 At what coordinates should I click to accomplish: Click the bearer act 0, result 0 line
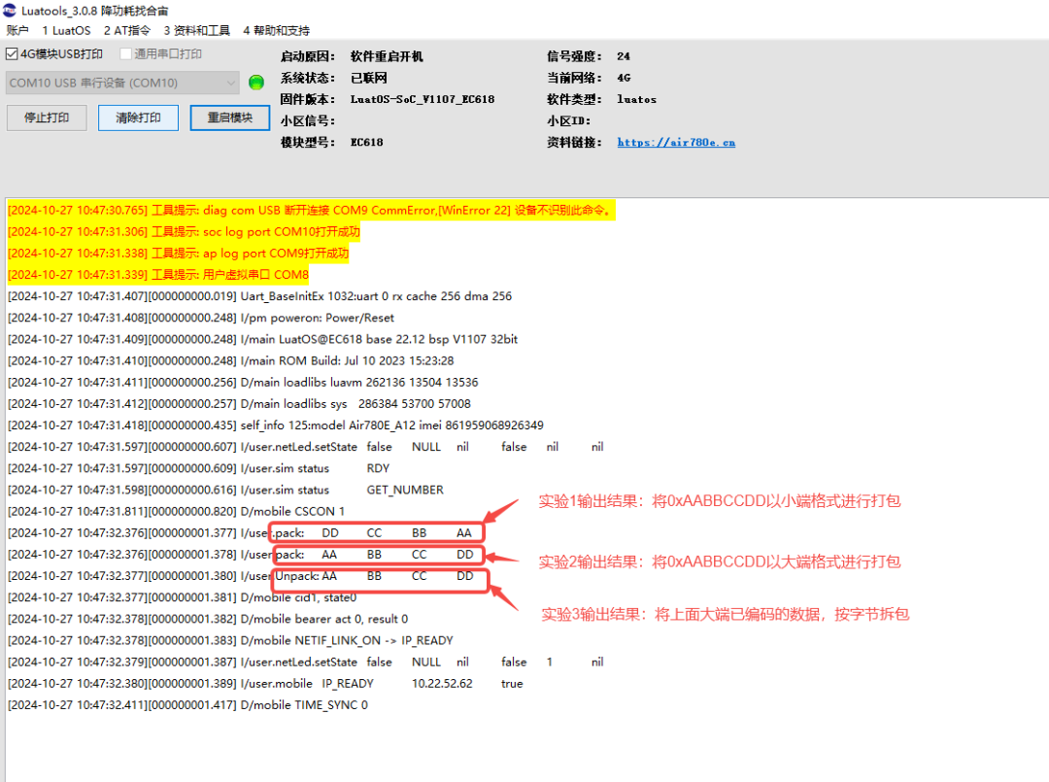[x=208, y=619]
